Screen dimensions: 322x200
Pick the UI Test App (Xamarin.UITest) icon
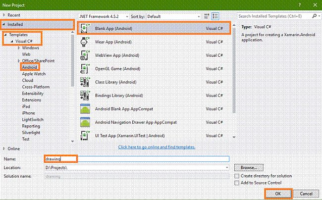pyautogui.click(x=85, y=136)
